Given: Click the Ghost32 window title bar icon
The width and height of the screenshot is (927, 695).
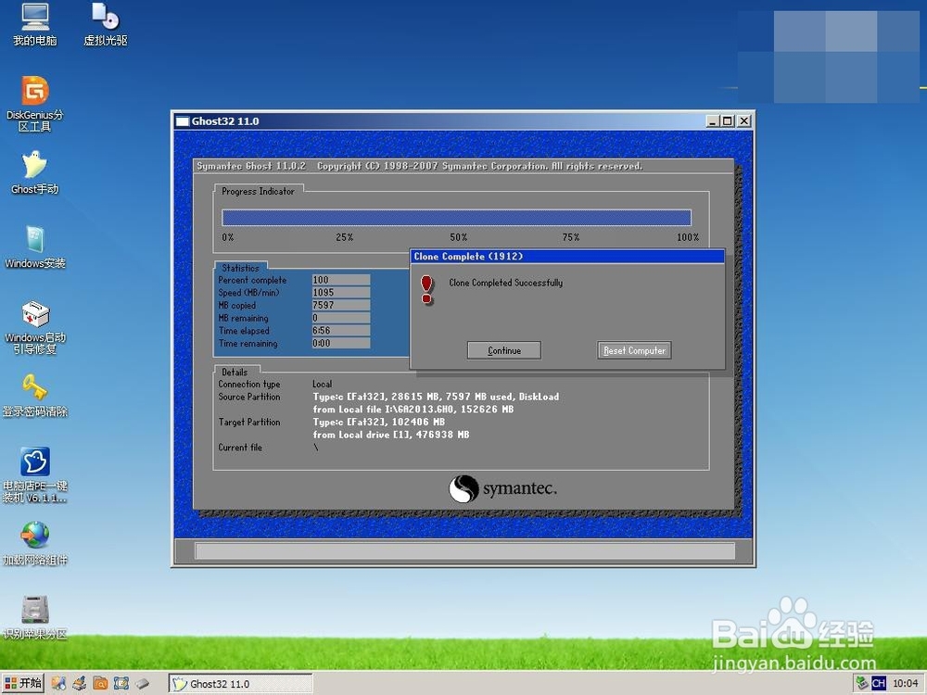Looking at the screenshot, I should point(183,121).
